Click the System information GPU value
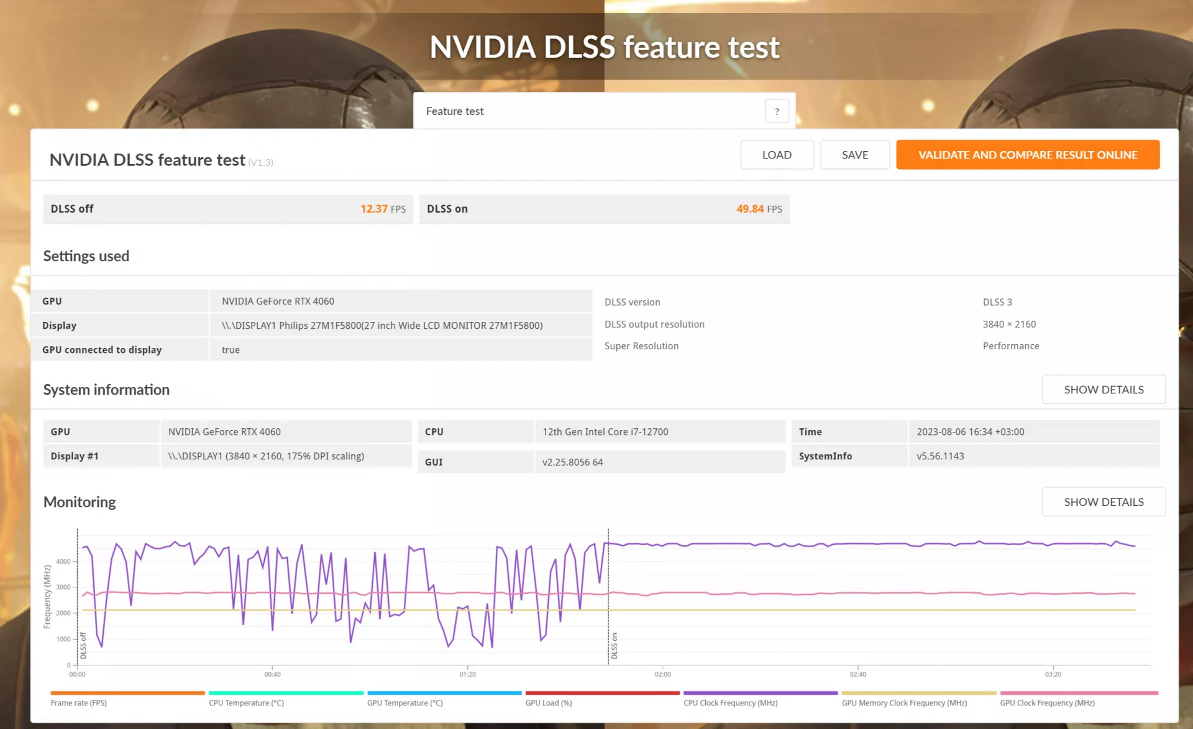The height and width of the screenshot is (729, 1193). click(224, 432)
